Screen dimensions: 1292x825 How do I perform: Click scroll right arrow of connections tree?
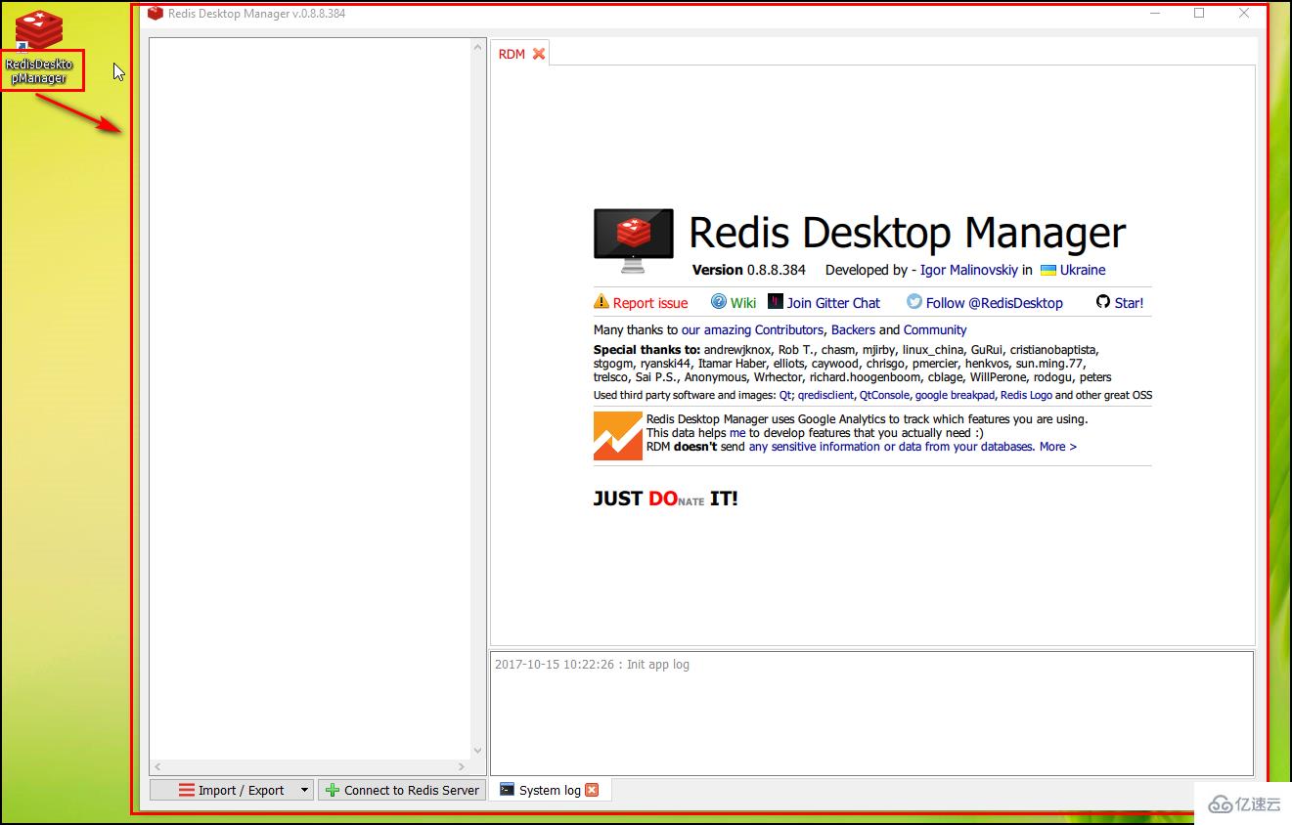[464, 767]
